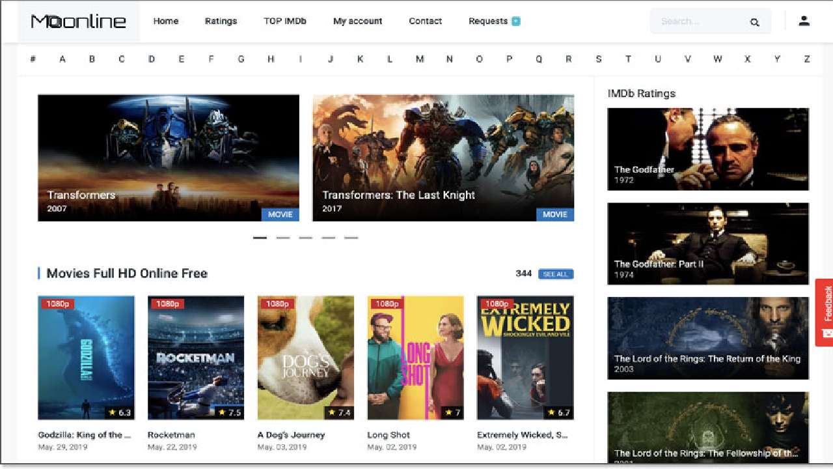The height and width of the screenshot is (469, 833).
Task: Open Transformers: The Last Knight banner
Action: point(443,158)
